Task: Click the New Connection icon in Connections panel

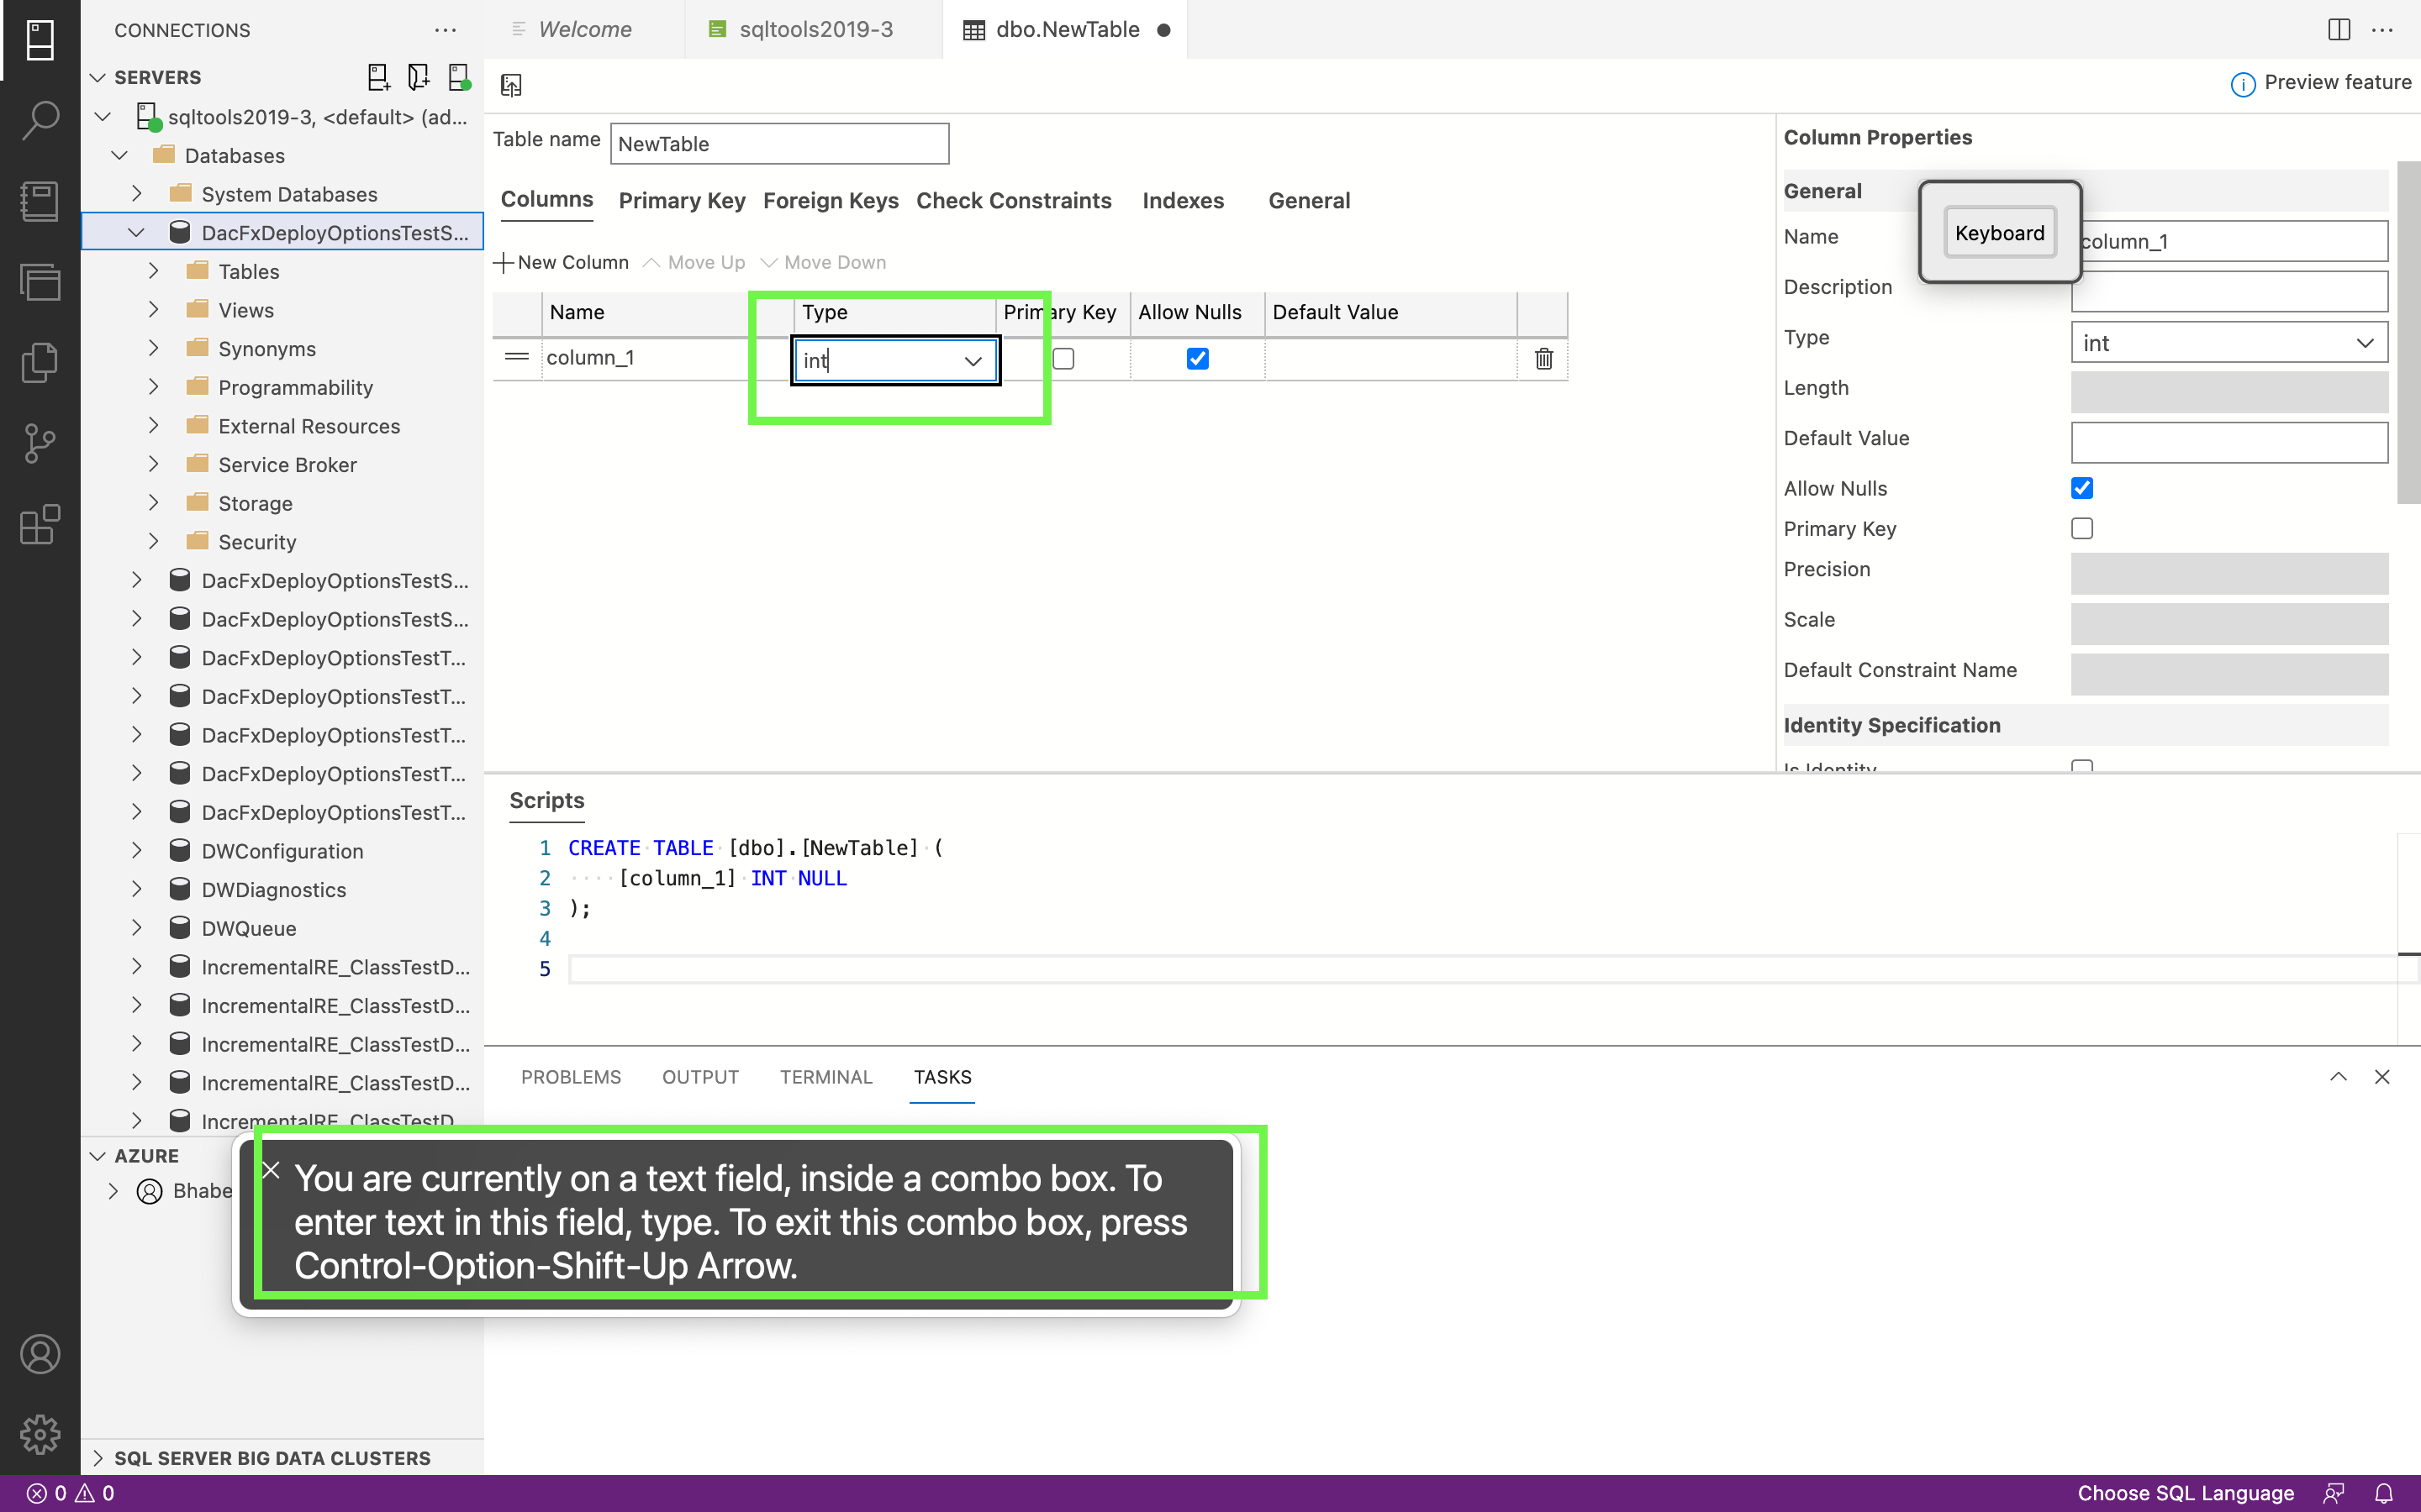Action: [x=378, y=77]
